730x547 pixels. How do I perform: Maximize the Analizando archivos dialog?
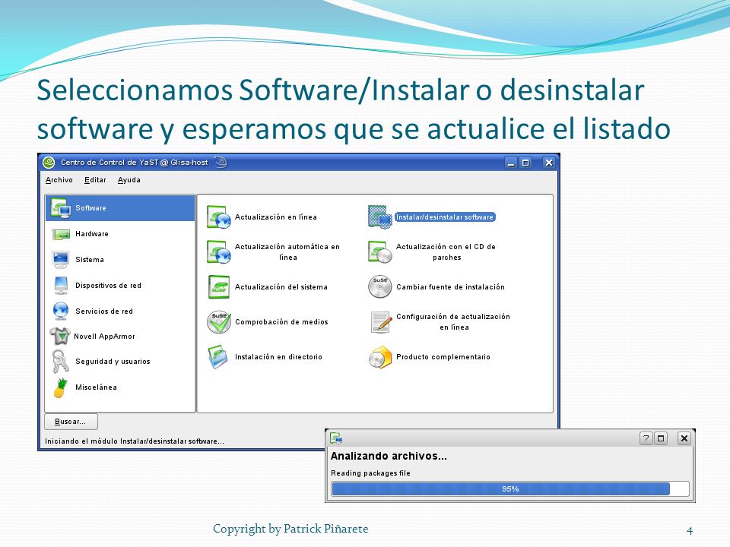click(661, 438)
